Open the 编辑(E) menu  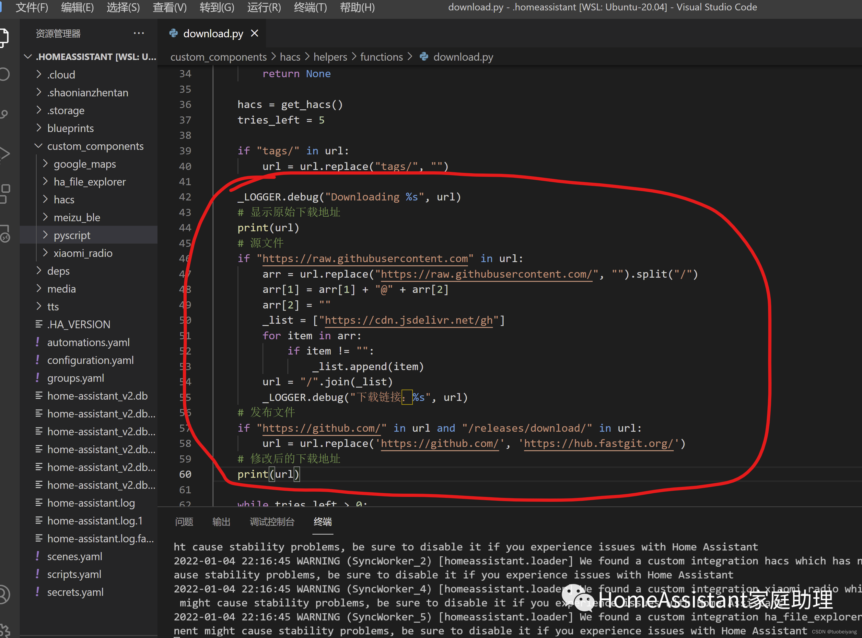point(77,7)
